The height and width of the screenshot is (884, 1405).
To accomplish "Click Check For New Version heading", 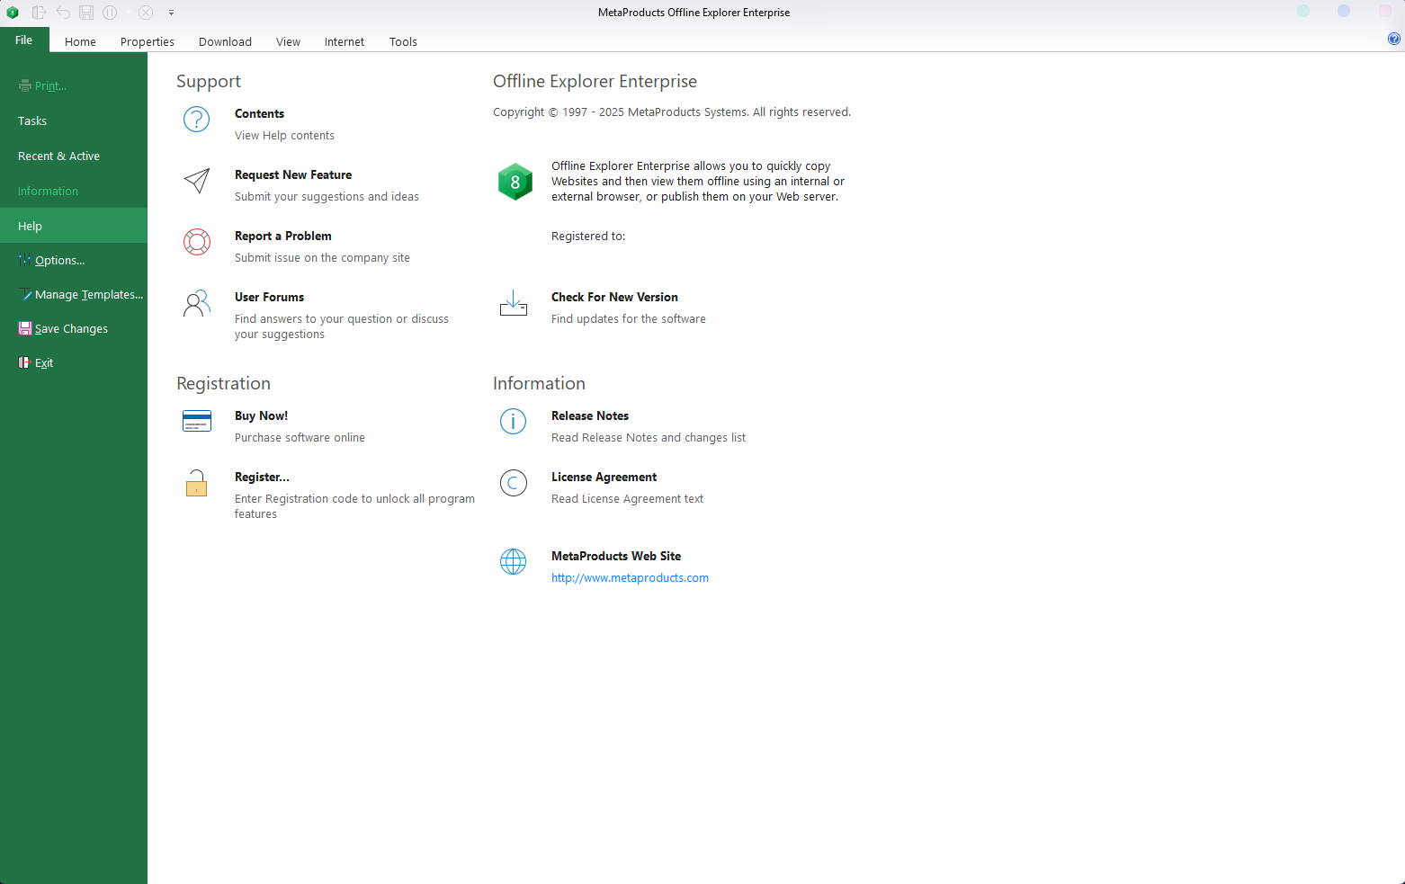I will coord(614,298).
